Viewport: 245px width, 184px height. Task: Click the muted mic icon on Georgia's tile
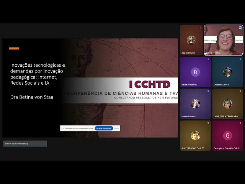(x=240, y=123)
